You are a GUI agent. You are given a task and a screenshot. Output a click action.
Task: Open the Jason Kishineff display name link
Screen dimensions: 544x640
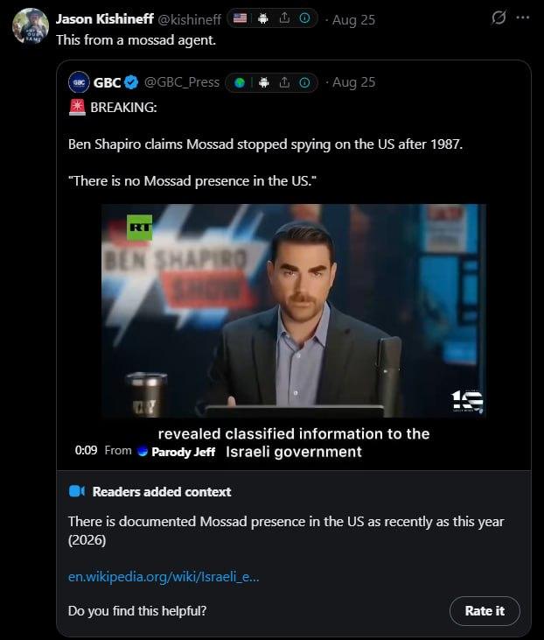(x=104, y=18)
